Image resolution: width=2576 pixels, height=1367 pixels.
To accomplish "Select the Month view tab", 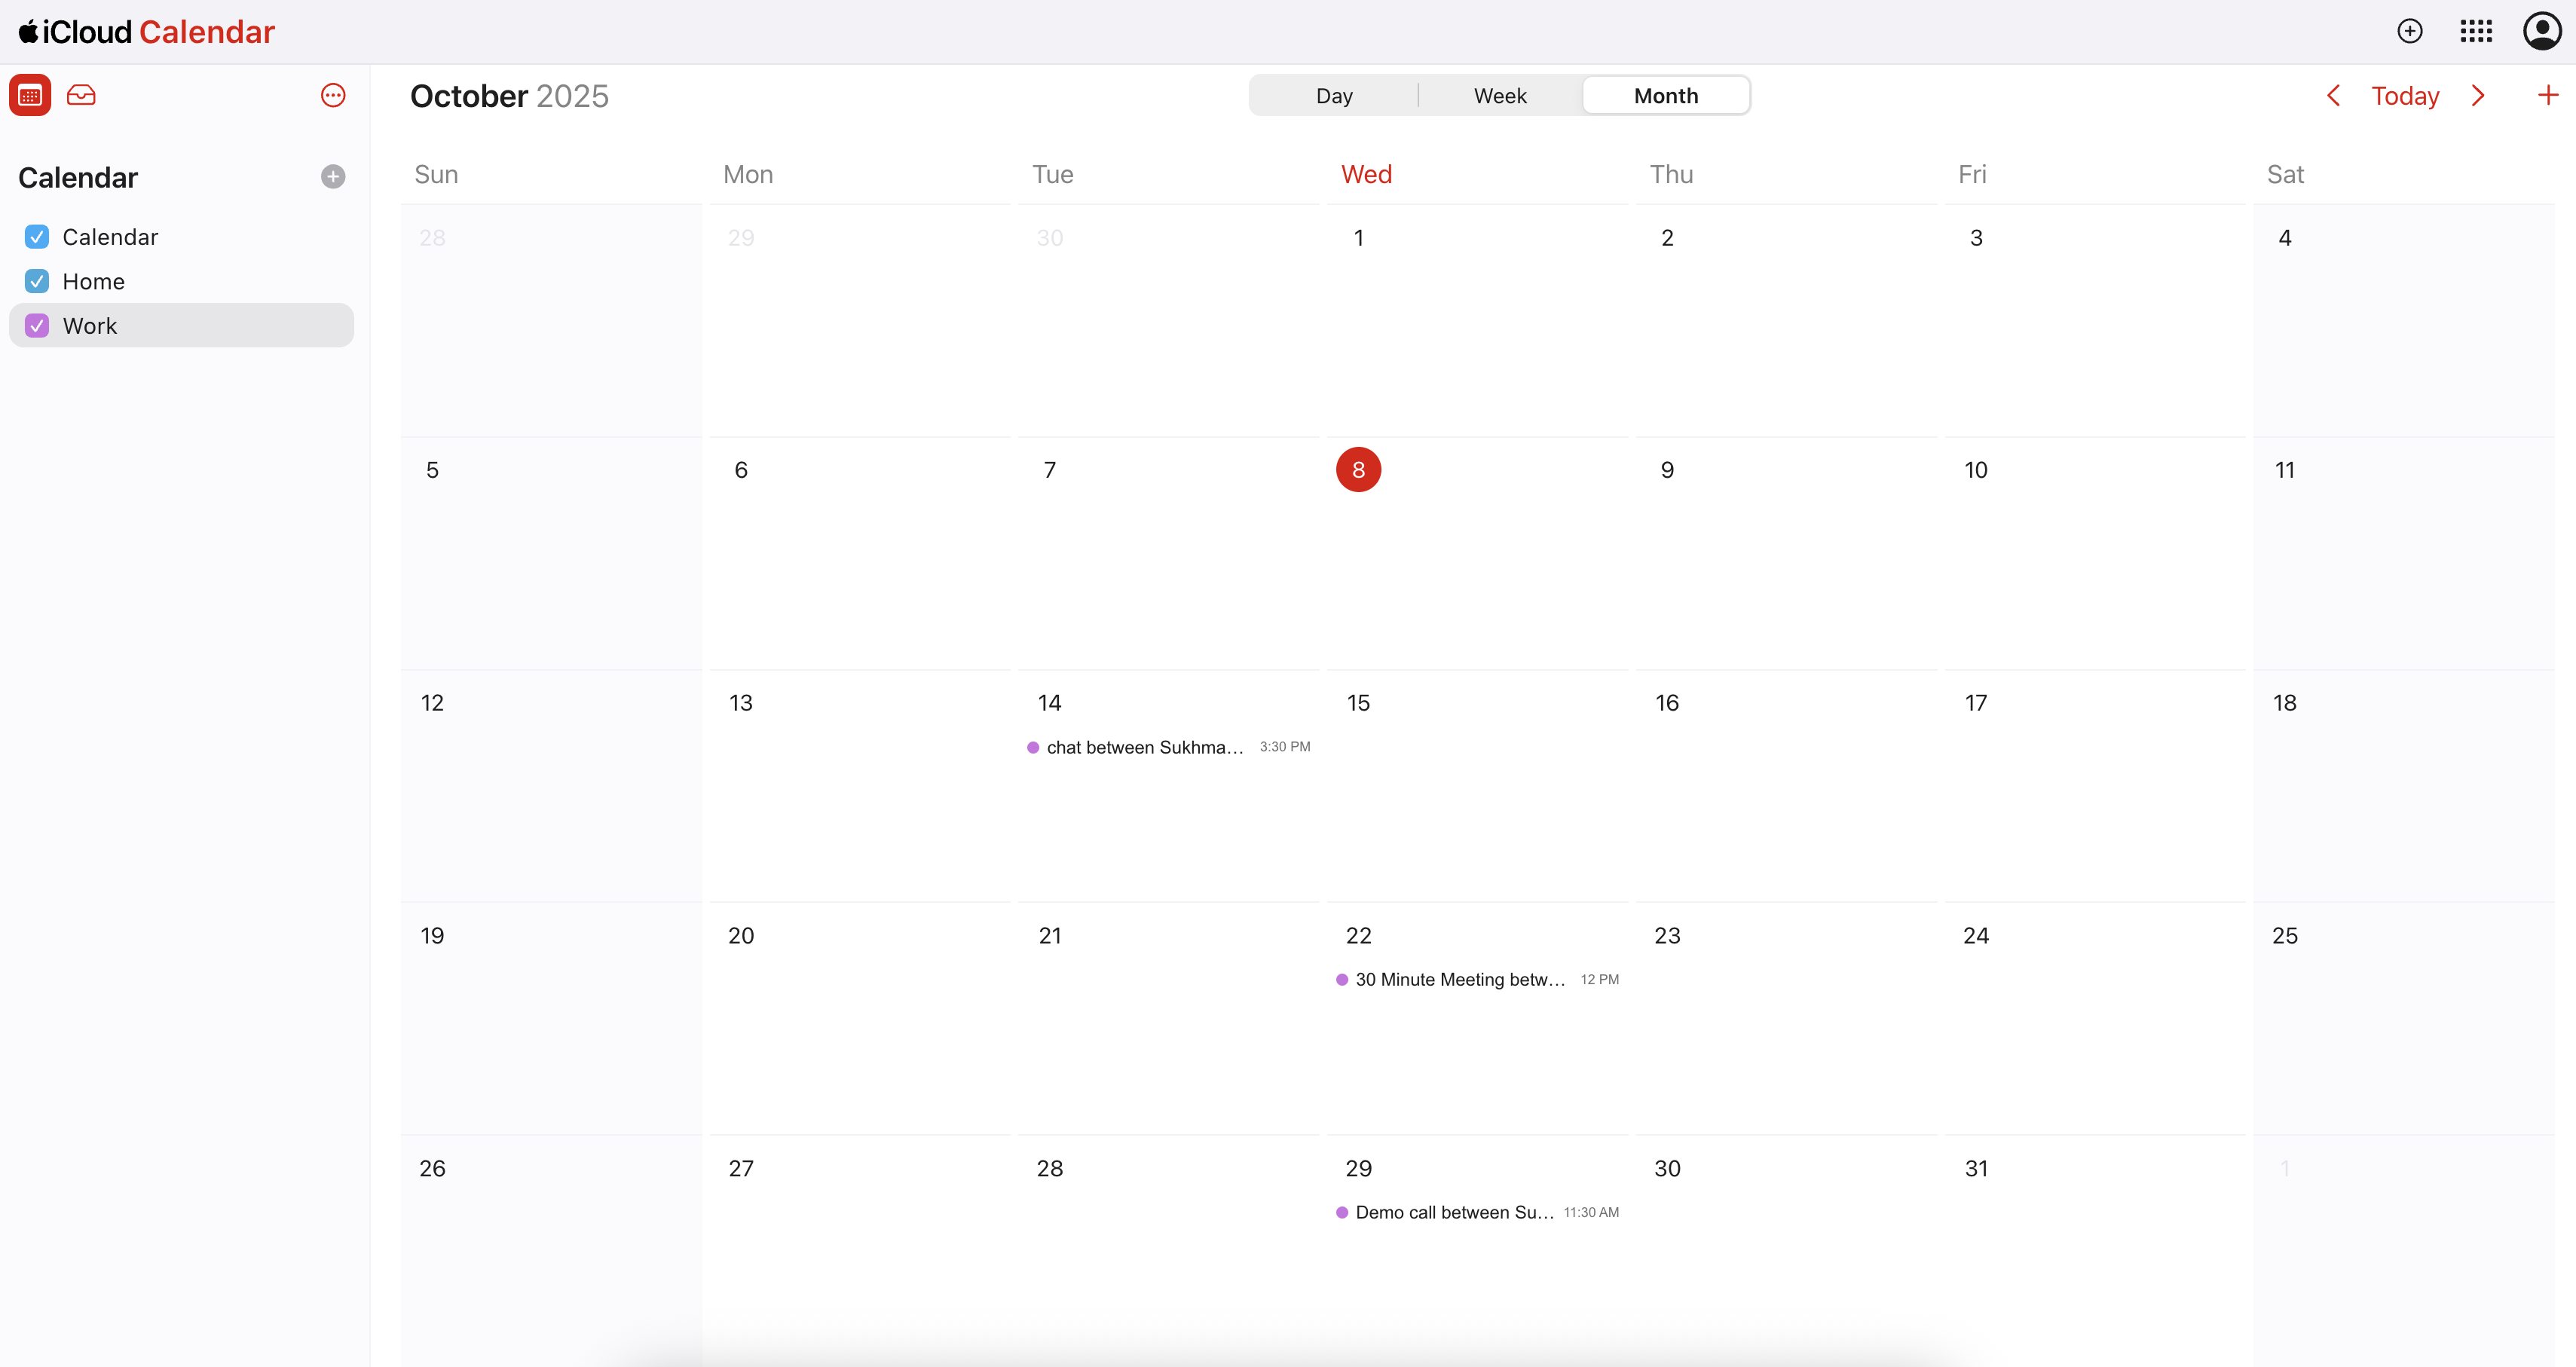I will pos(1665,95).
